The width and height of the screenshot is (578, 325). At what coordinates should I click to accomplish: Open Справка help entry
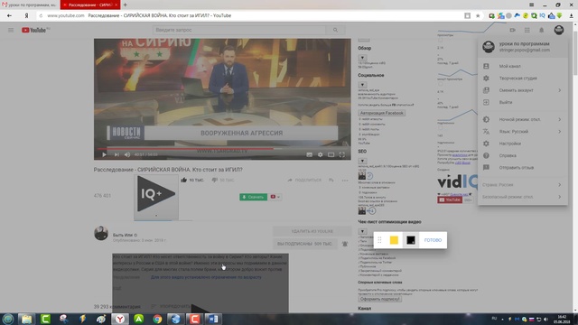(523, 155)
